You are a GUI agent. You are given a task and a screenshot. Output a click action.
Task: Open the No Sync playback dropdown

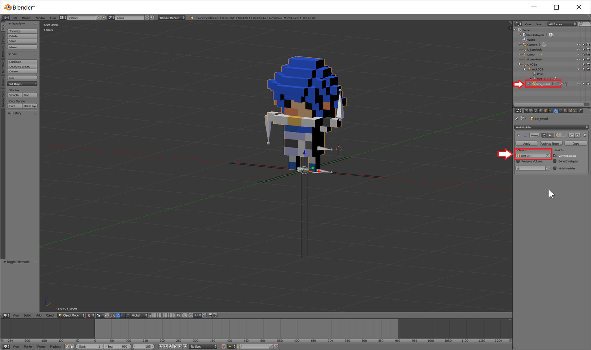203,346
